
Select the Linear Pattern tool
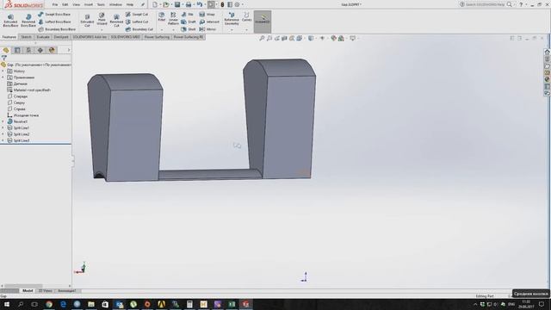pos(173,19)
